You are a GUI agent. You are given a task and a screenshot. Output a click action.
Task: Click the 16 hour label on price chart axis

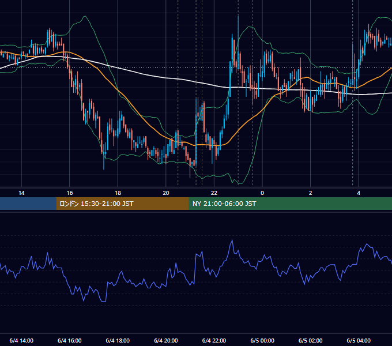[x=70, y=193]
